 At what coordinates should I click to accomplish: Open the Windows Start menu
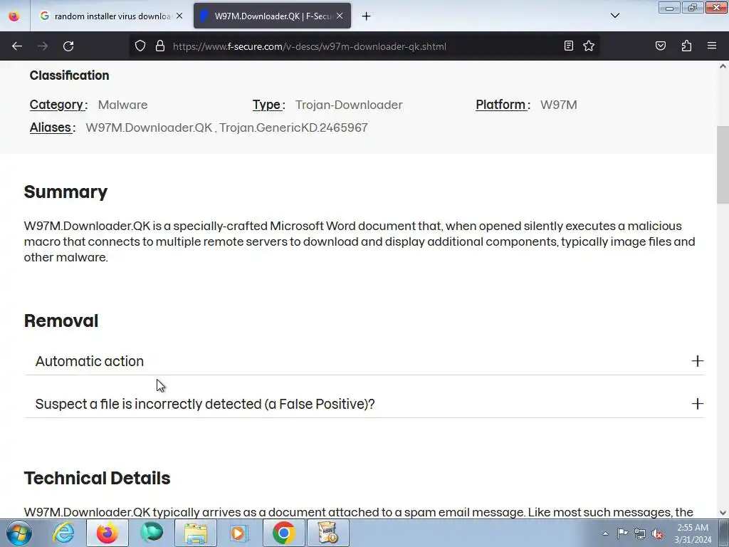point(19,533)
